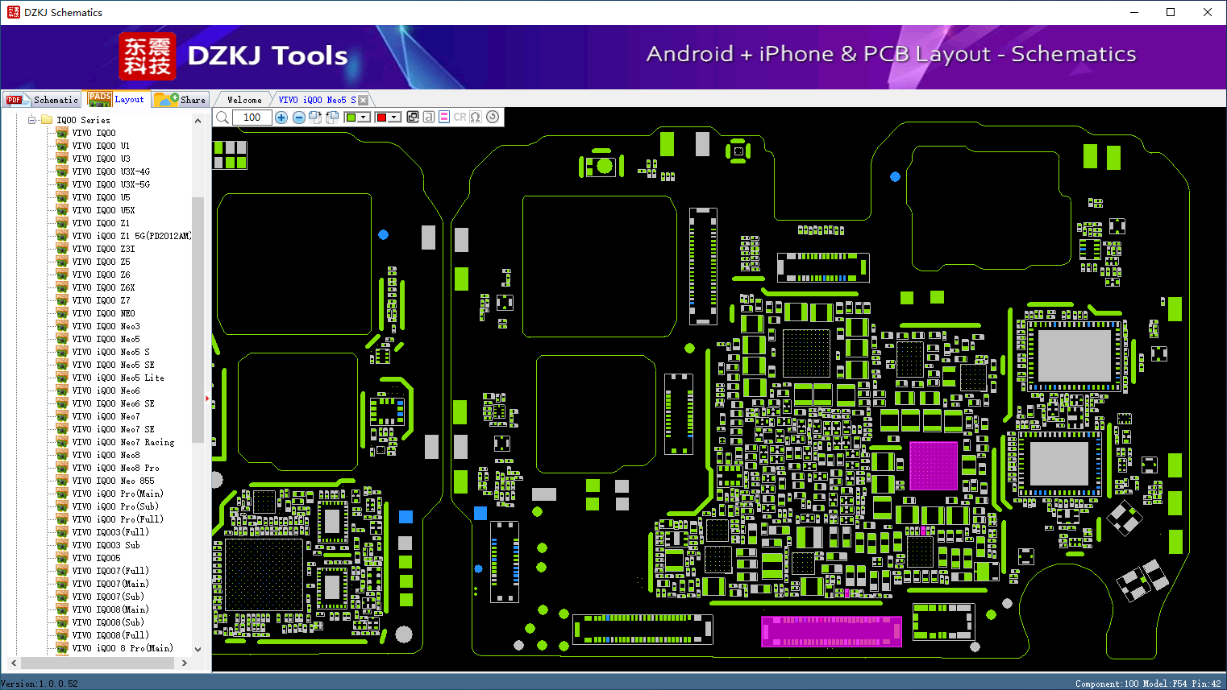The image size is (1227, 690).
Task: Click the red color swatch
Action: point(381,118)
